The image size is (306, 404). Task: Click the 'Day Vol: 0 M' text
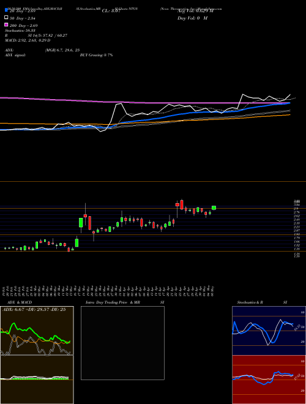pos(192,18)
